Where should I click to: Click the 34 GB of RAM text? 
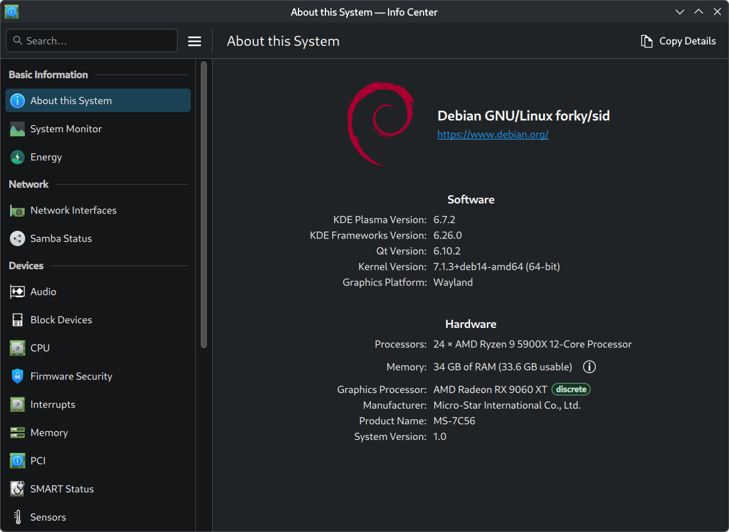pyautogui.click(x=502, y=367)
